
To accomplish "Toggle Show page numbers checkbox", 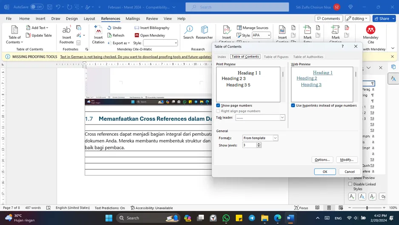I will (x=218, y=105).
